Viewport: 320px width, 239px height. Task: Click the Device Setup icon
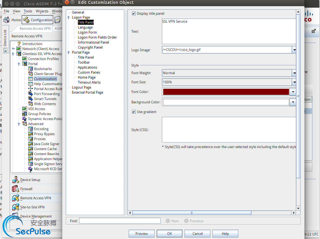pyautogui.click(x=16, y=180)
